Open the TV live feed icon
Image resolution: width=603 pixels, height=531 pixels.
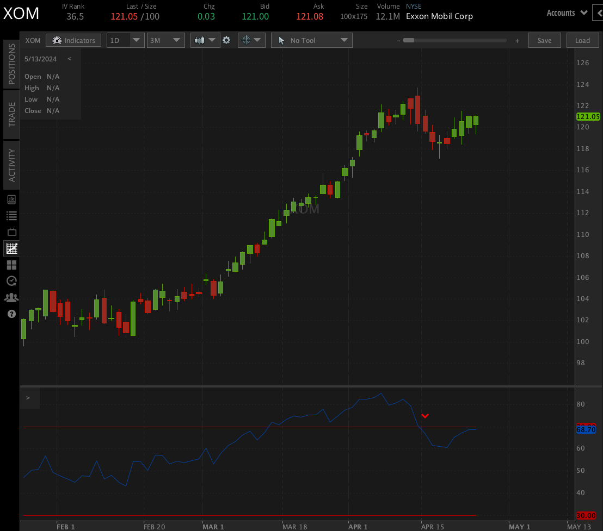[x=11, y=232]
